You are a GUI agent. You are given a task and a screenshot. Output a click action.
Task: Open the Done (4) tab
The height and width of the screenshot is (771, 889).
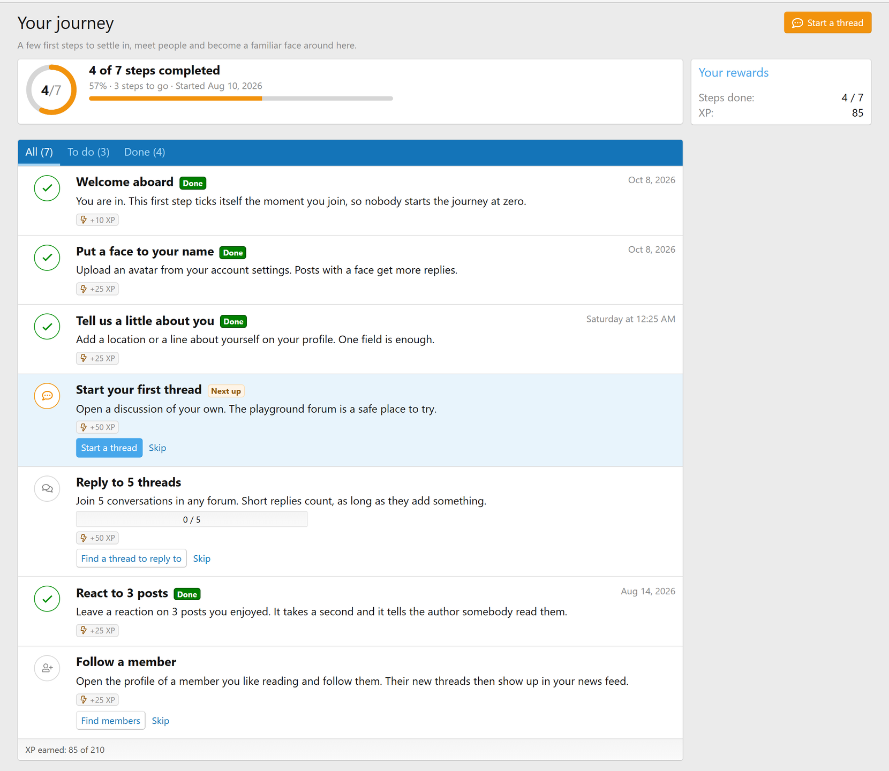pyautogui.click(x=145, y=152)
